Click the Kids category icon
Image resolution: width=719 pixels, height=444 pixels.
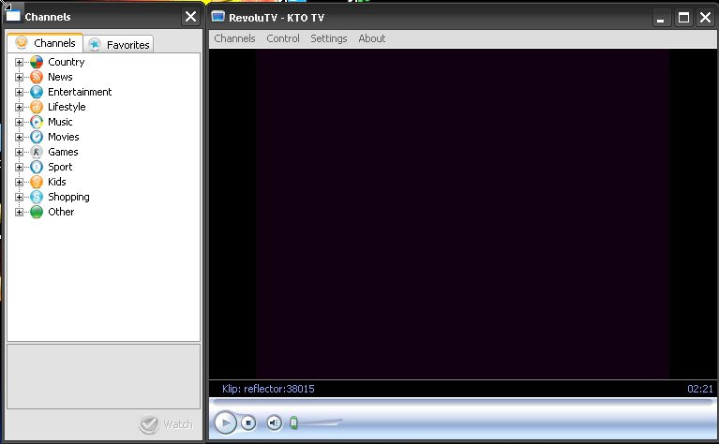point(37,182)
